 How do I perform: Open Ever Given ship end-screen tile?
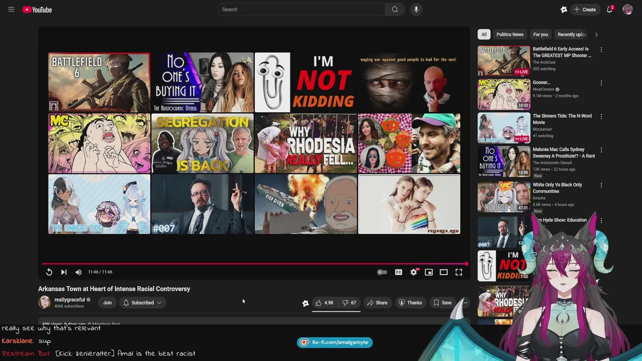(x=305, y=204)
